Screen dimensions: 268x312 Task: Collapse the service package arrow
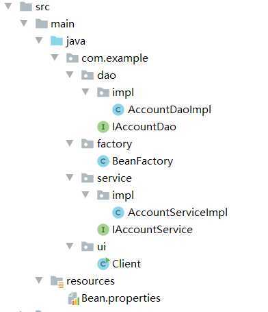pos(70,178)
